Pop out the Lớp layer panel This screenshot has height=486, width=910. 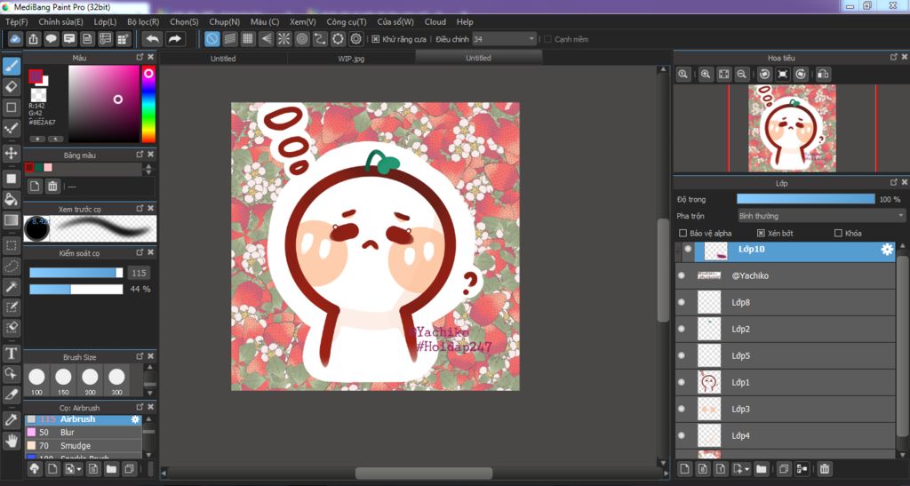click(894, 182)
